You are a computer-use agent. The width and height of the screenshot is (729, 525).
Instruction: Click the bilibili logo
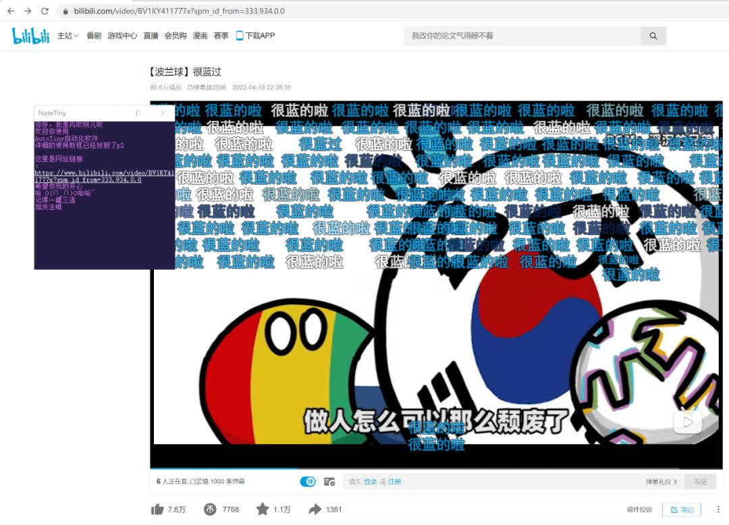30,36
